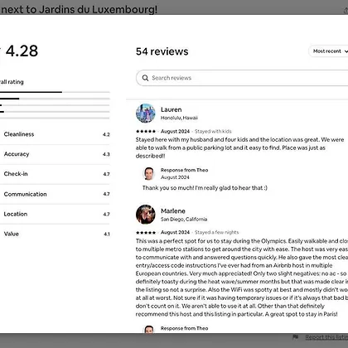The height and width of the screenshot is (348, 348).
Task: Click Lauren's five-star rating
Action: [146, 131]
